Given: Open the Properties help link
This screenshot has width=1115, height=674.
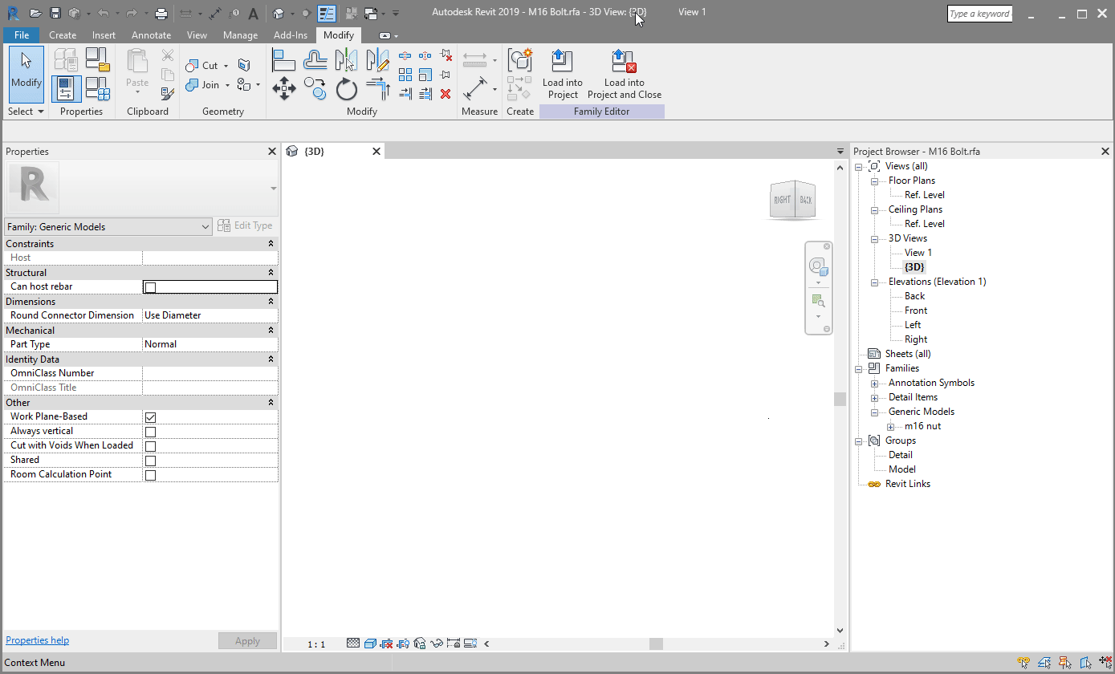Looking at the screenshot, I should (x=37, y=639).
